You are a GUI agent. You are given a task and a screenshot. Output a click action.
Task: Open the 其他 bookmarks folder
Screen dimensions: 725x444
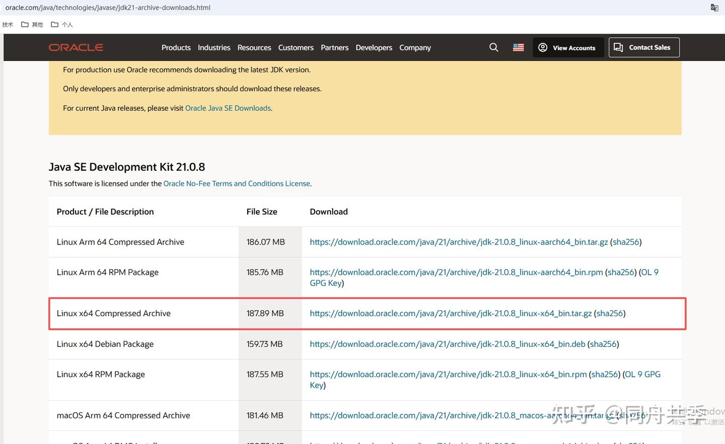click(32, 25)
